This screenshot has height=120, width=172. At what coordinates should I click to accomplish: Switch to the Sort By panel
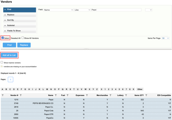pos(19,20)
